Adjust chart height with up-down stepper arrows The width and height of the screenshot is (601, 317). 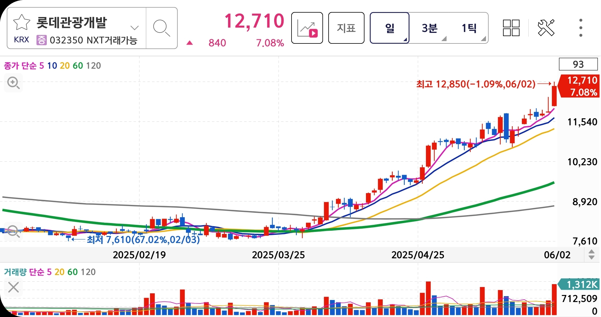coord(591,254)
